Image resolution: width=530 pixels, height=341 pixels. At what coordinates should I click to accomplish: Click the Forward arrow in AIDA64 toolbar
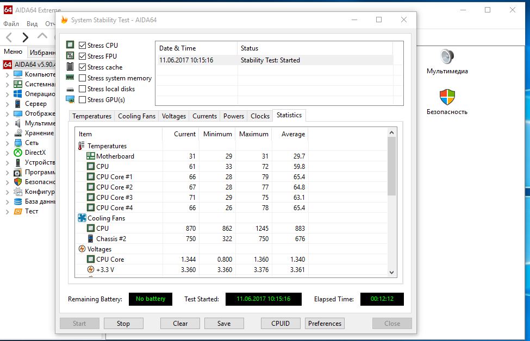(26, 37)
